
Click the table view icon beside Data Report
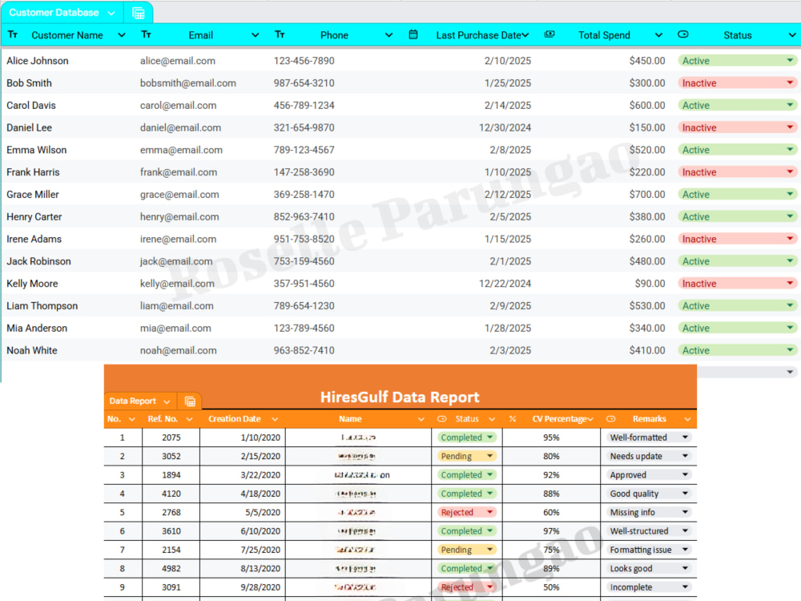[x=190, y=401]
